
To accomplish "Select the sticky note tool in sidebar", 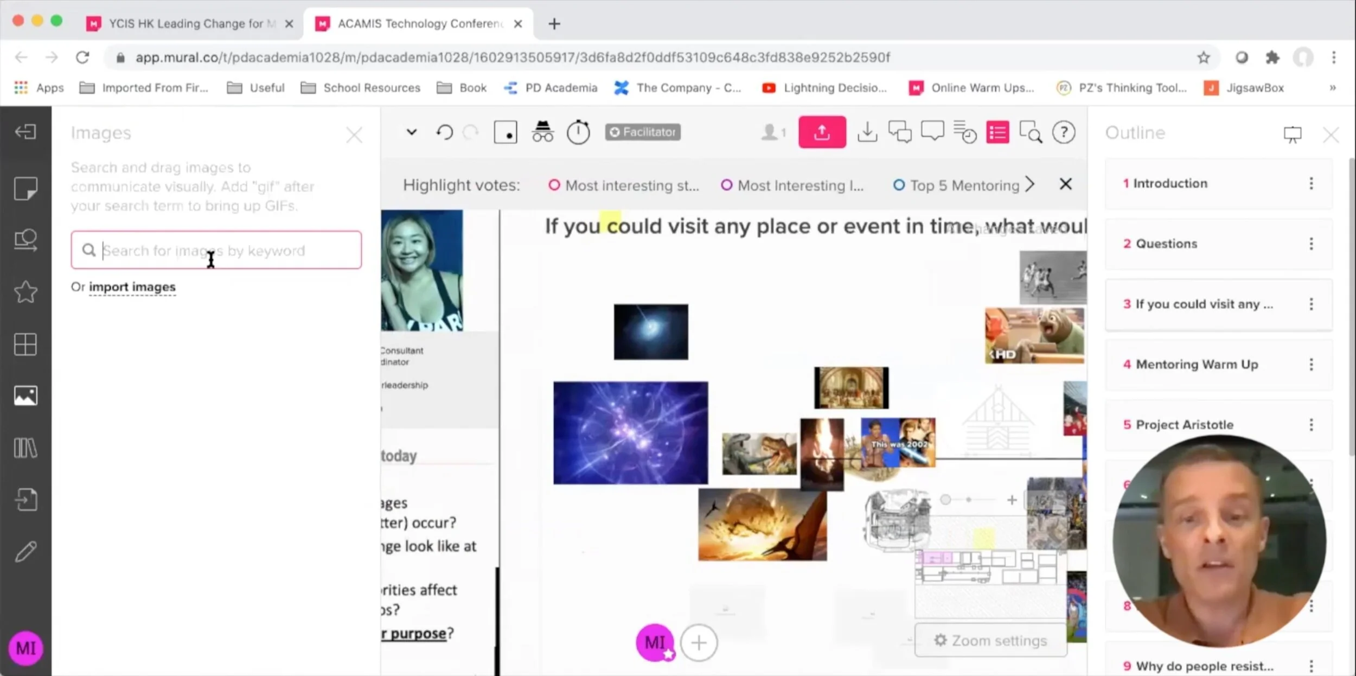I will (x=25, y=188).
